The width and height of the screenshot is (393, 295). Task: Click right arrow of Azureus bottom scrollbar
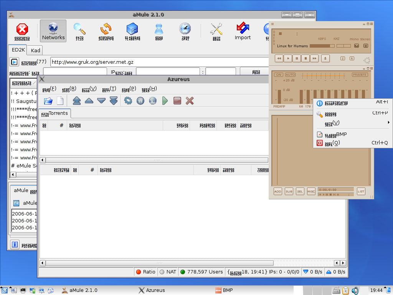click(343, 263)
